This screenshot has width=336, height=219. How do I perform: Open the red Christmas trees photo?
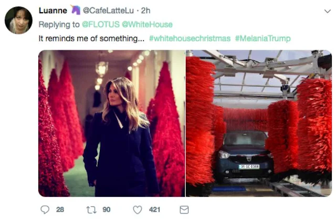click(112, 123)
